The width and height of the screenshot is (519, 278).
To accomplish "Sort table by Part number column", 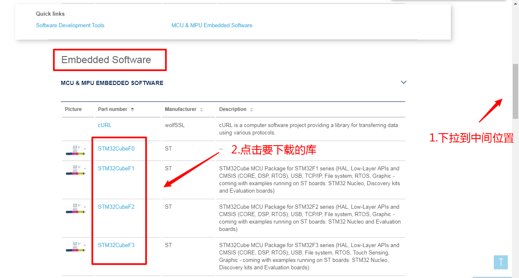I will coord(132,109).
